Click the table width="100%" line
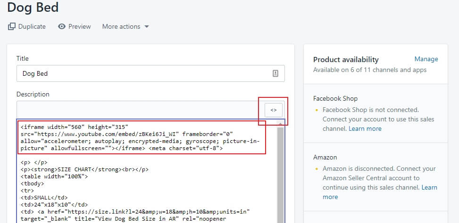459x223 pixels. tap(54, 176)
